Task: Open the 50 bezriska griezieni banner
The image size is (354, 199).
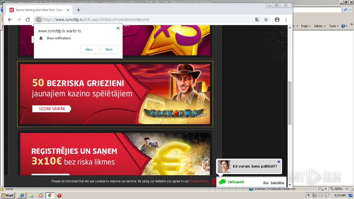Action: [x=115, y=94]
